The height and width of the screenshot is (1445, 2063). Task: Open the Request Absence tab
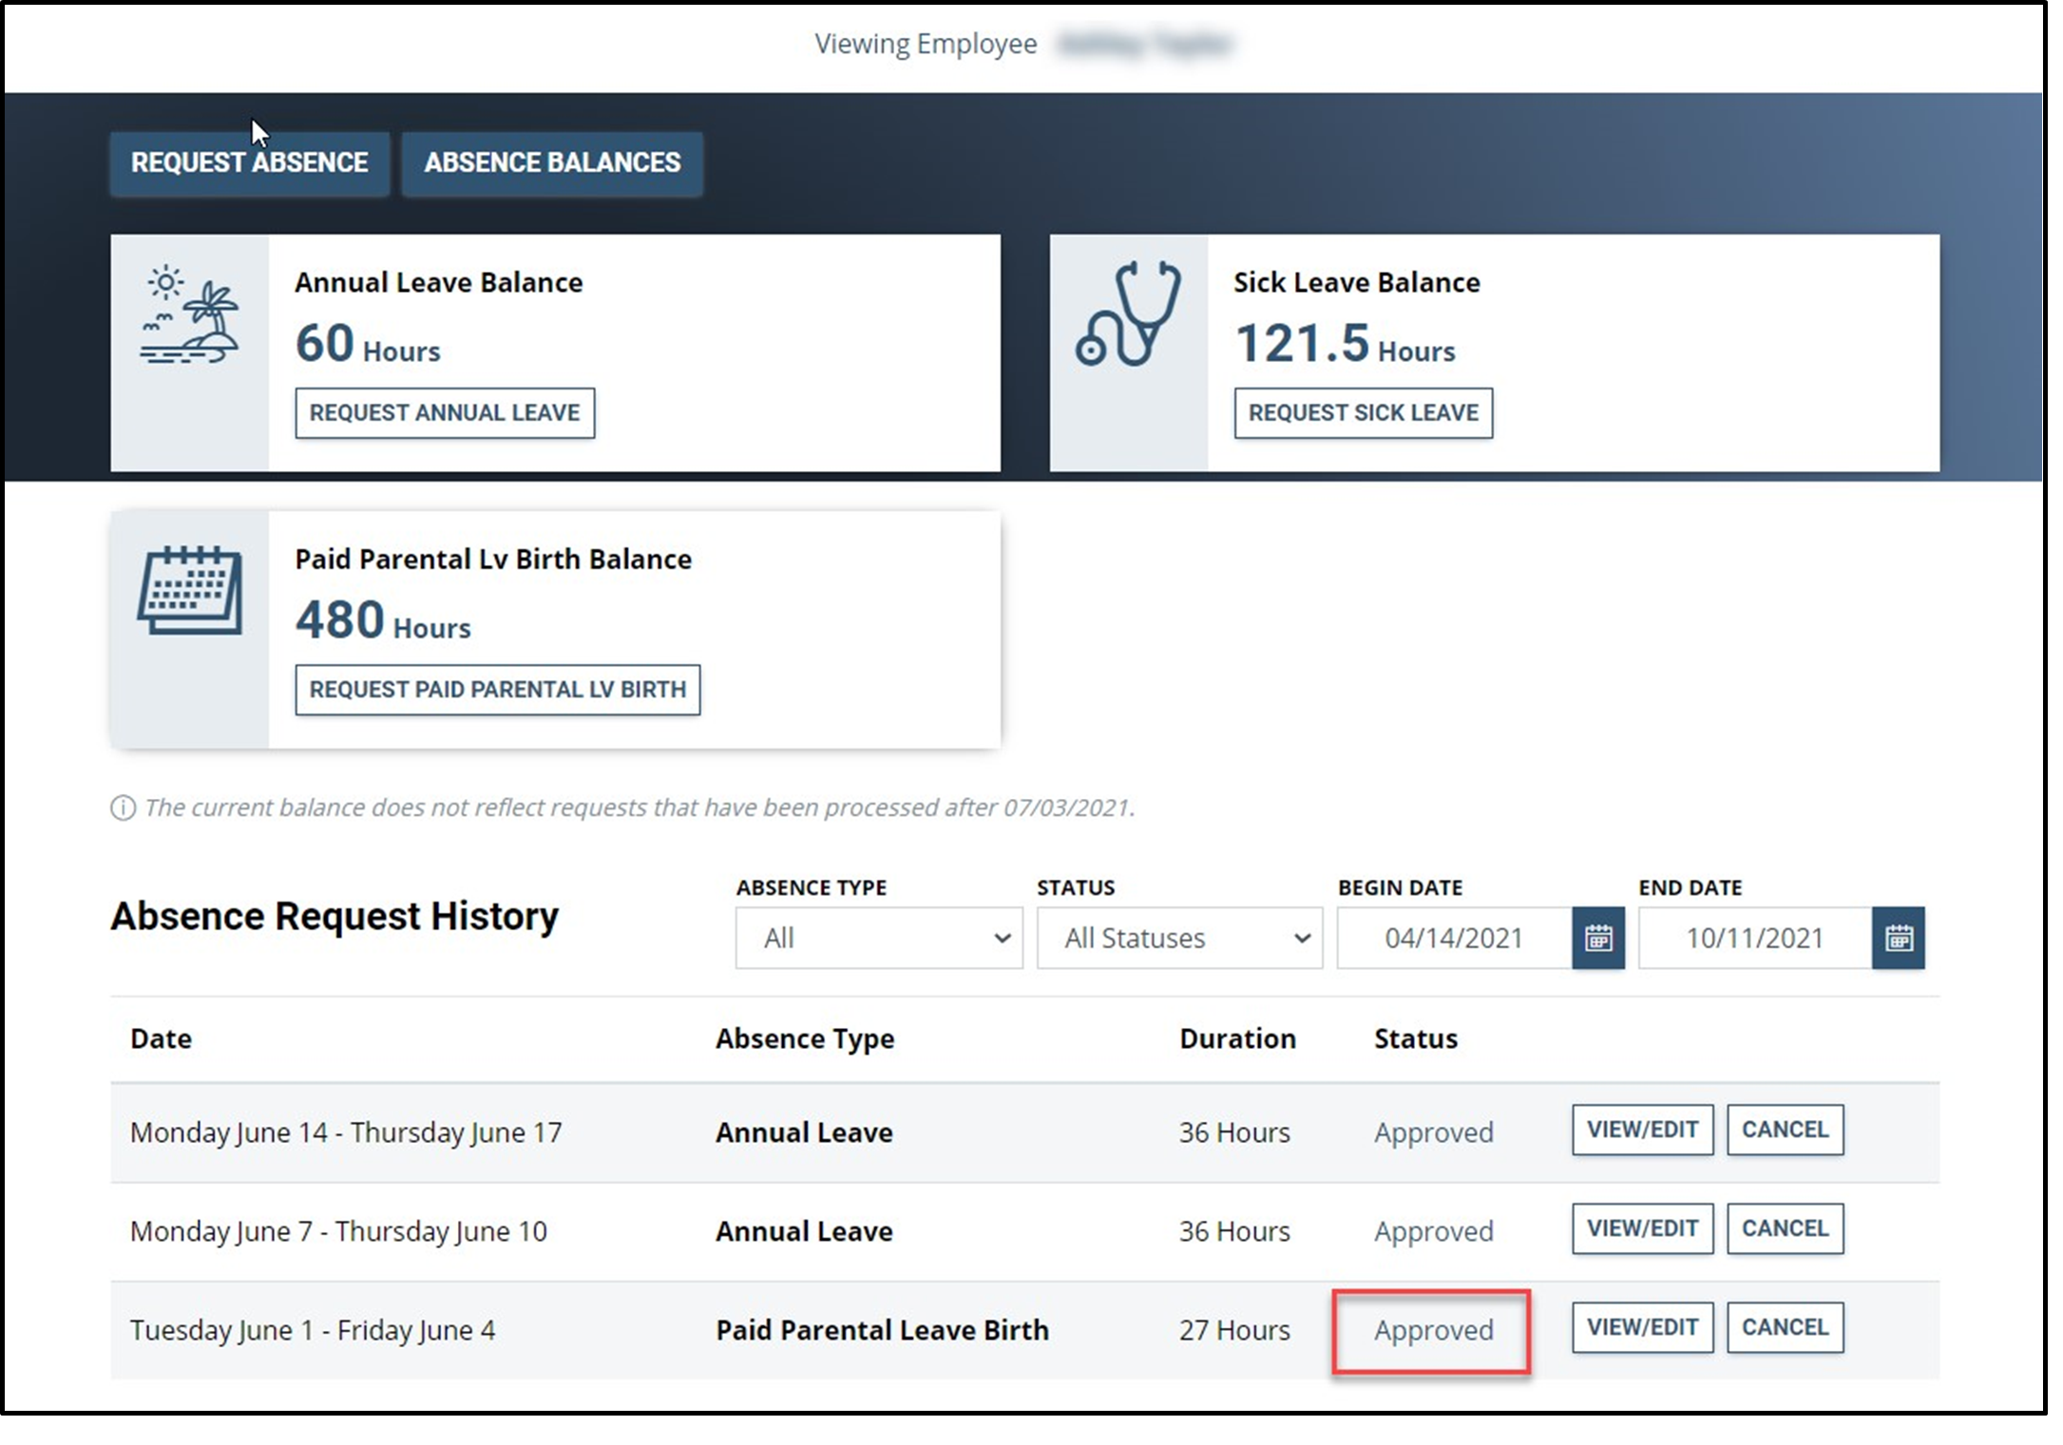click(x=249, y=163)
